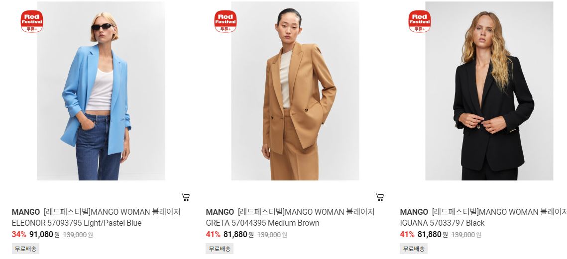
Task: Click the 무료배송 tag under IGUANA blazer
Action: [414, 249]
